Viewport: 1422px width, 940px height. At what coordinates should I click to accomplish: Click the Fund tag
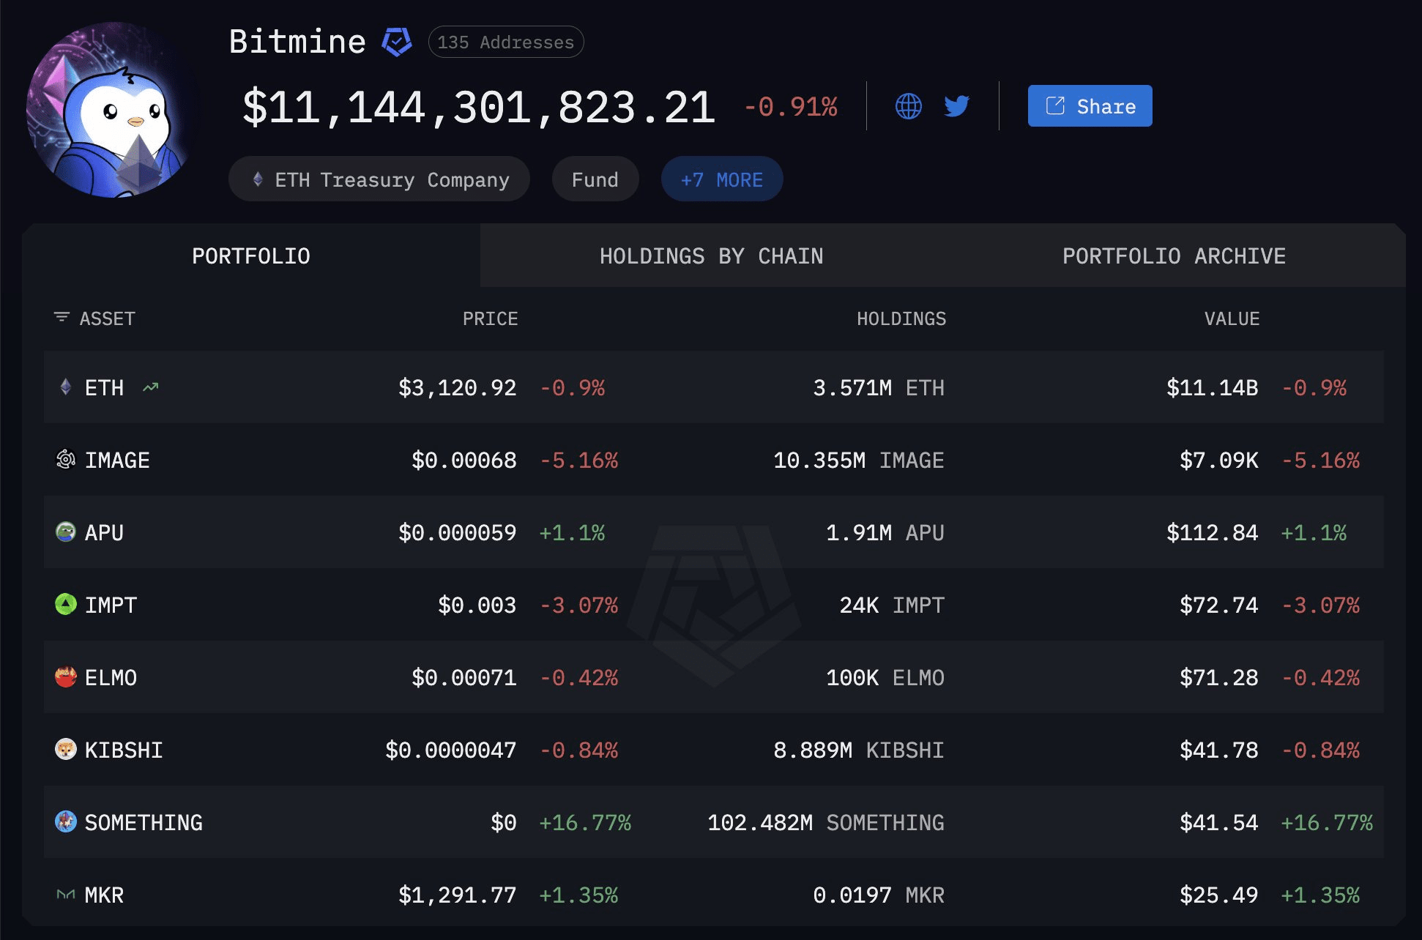pyautogui.click(x=595, y=179)
